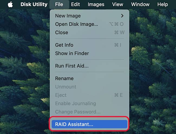The image size is (176, 134).
Task: Open the Edit menu
Action: (76, 4)
